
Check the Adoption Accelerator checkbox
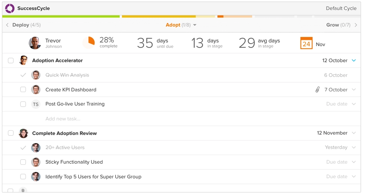11,60
